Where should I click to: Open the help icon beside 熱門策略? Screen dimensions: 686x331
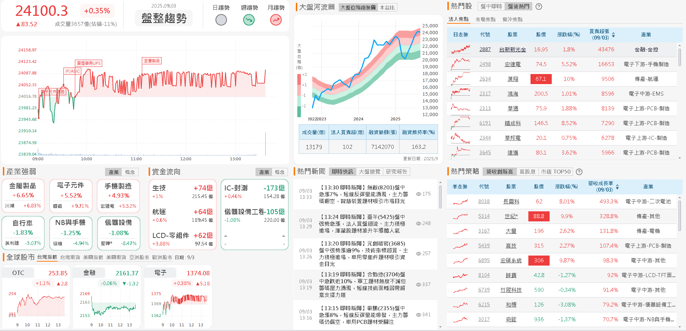[579, 172]
